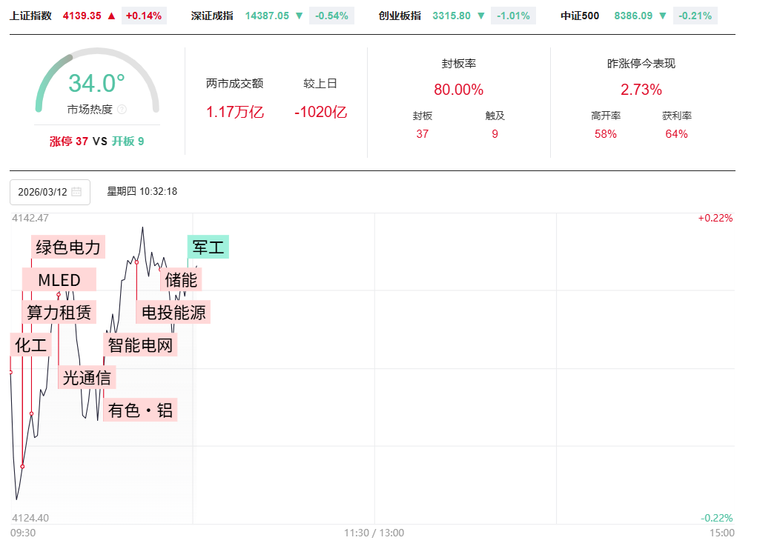Click the 34.0° market heat gauge

tap(97, 83)
